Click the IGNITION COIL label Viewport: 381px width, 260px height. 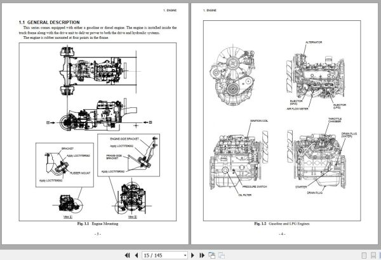click(259, 120)
